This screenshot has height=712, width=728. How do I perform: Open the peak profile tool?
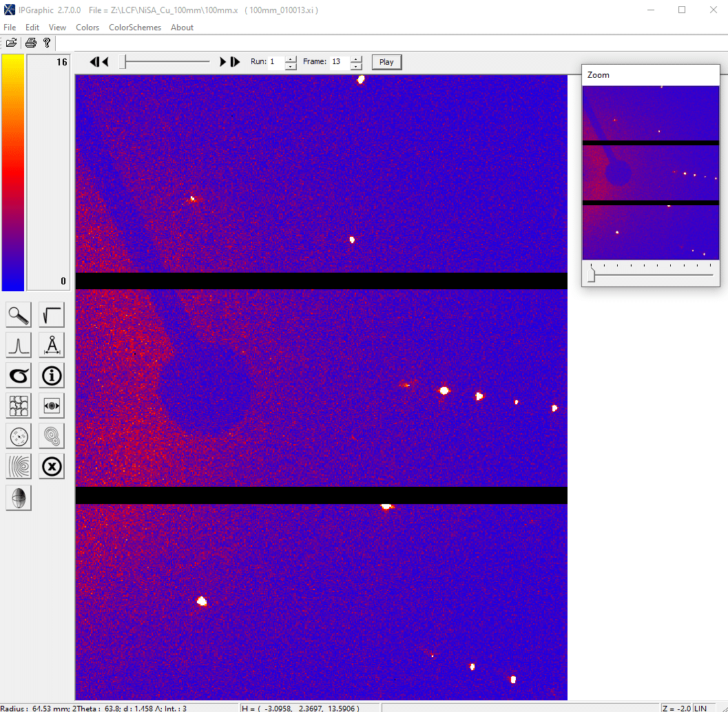19,345
